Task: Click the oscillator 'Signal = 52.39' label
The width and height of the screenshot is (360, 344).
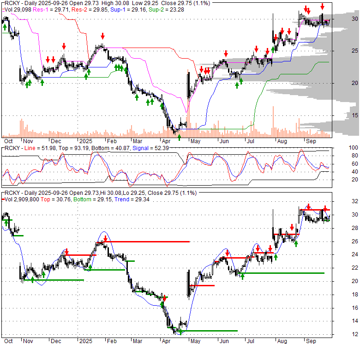Action: [x=150, y=148]
